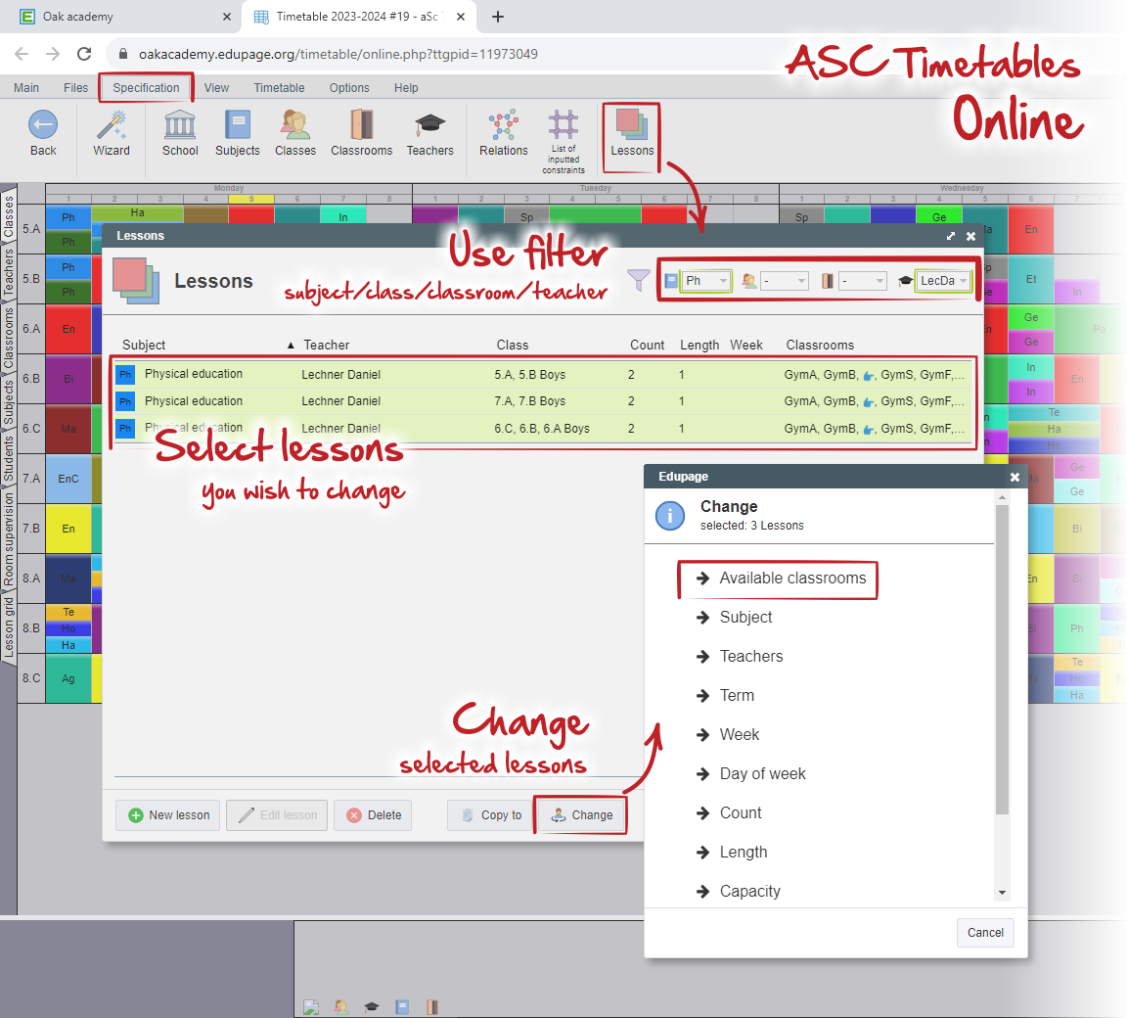Open the Classrooms toolbar icon
The height and width of the screenshot is (1018, 1127).
pyautogui.click(x=362, y=124)
